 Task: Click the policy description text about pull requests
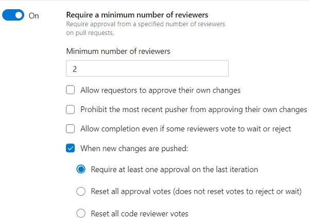point(146,28)
